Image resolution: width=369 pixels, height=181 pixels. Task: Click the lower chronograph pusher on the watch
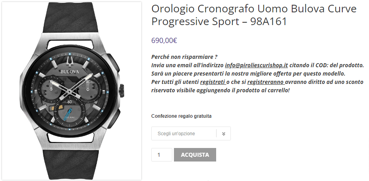coord(114,118)
